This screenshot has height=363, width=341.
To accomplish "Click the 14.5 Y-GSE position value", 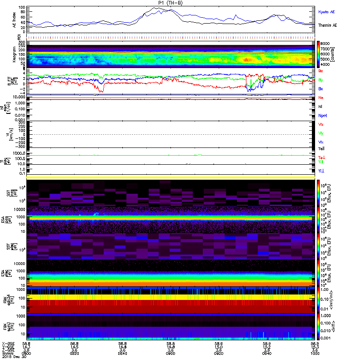I will pyautogui.click(x=74, y=347).
